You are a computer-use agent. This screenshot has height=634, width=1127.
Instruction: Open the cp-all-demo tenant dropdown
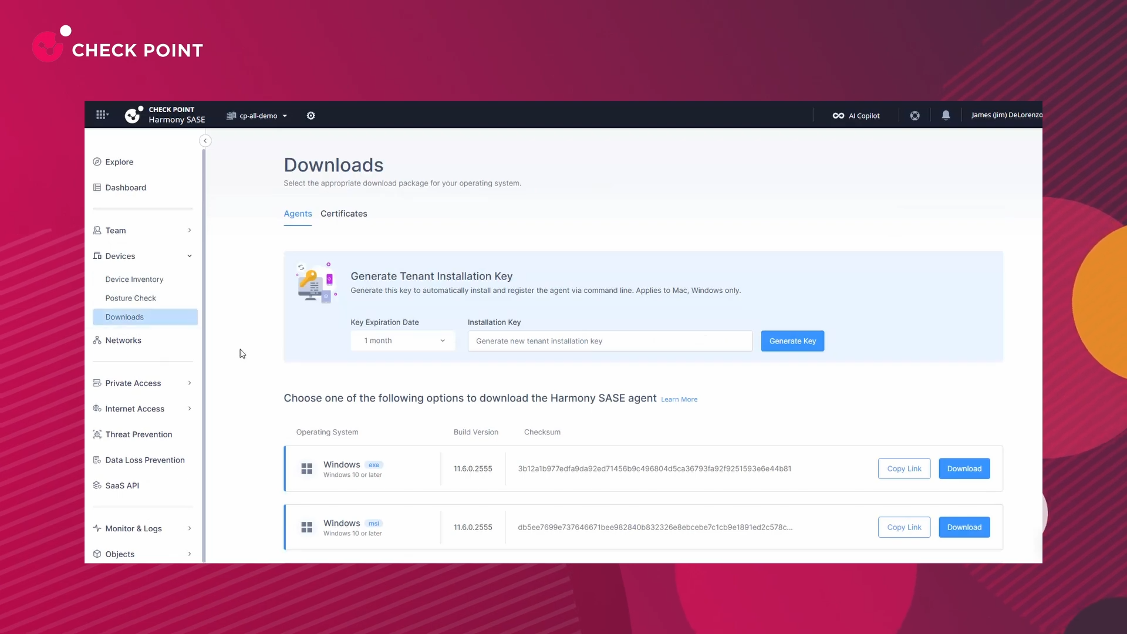[257, 116]
